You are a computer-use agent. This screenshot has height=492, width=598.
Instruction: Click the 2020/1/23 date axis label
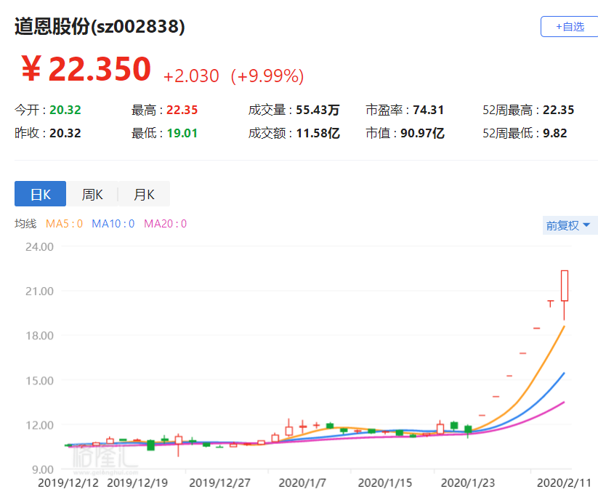pos(467,483)
